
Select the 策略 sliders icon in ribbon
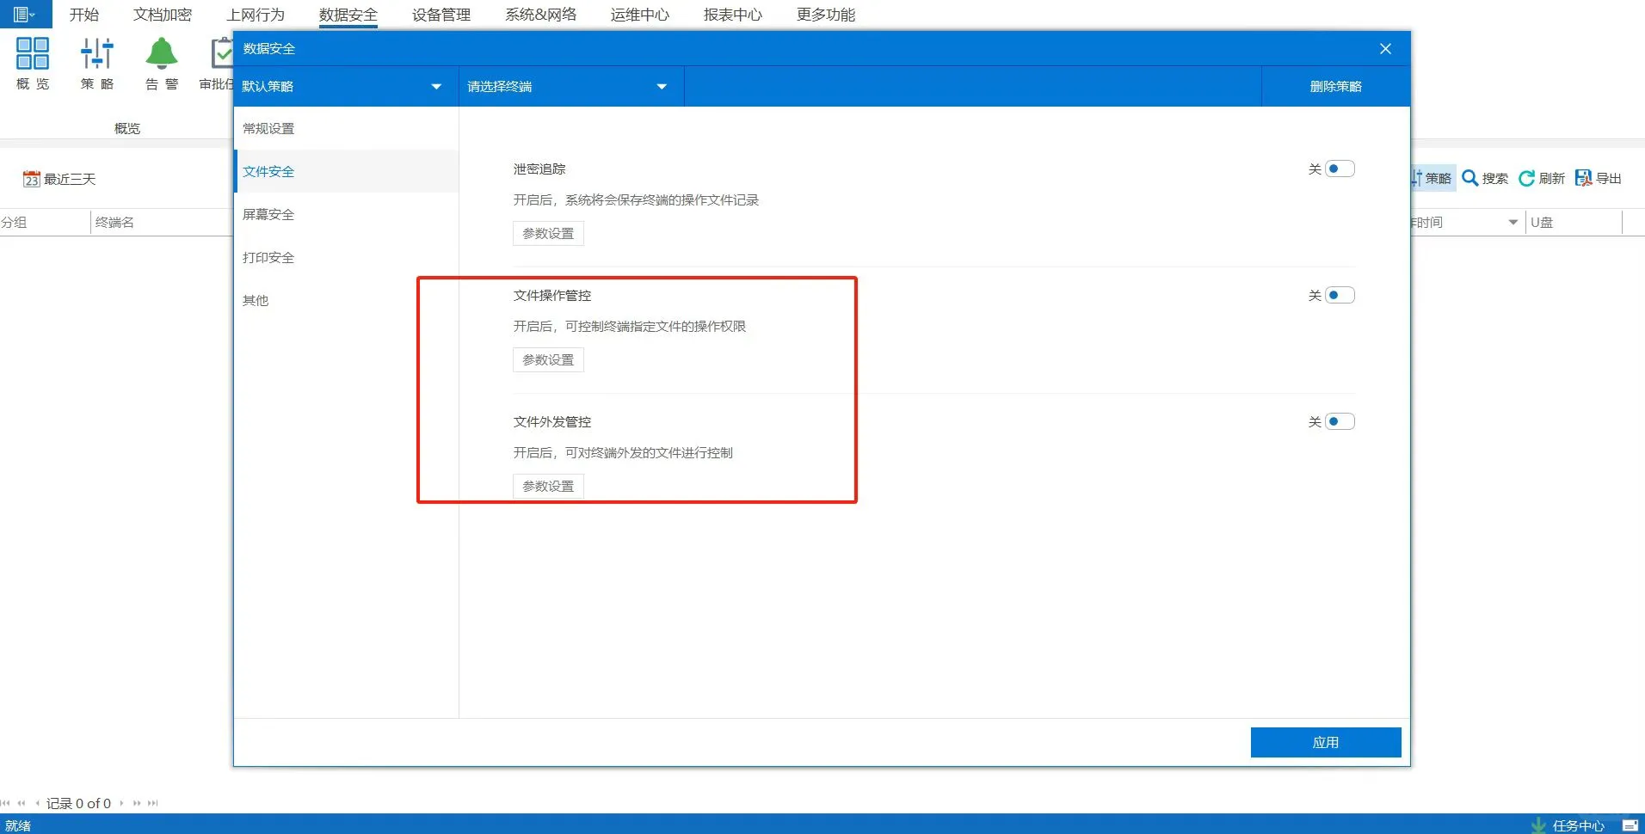point(96,60)
